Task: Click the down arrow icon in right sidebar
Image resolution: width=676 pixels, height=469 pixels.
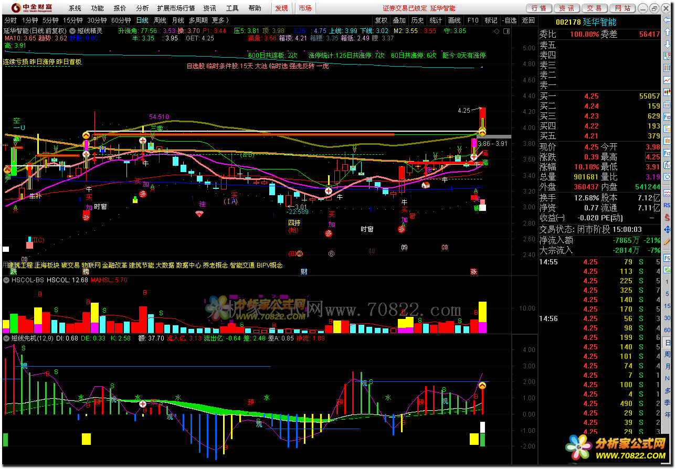Action: [x=667, y=44]
